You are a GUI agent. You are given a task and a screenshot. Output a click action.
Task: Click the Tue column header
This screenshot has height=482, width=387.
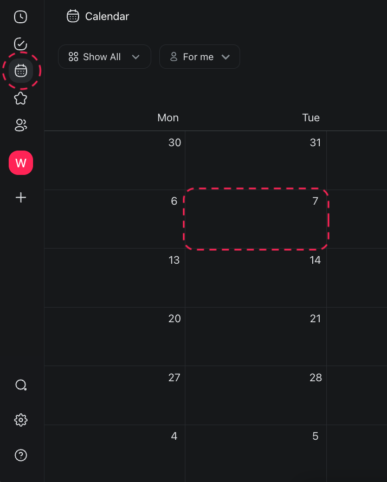click(x=311, y=118)
